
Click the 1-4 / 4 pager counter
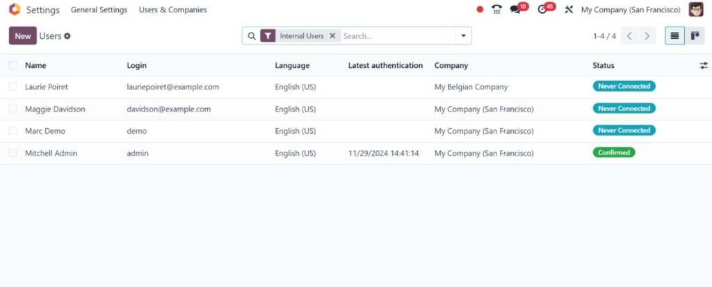pos(604,36)
